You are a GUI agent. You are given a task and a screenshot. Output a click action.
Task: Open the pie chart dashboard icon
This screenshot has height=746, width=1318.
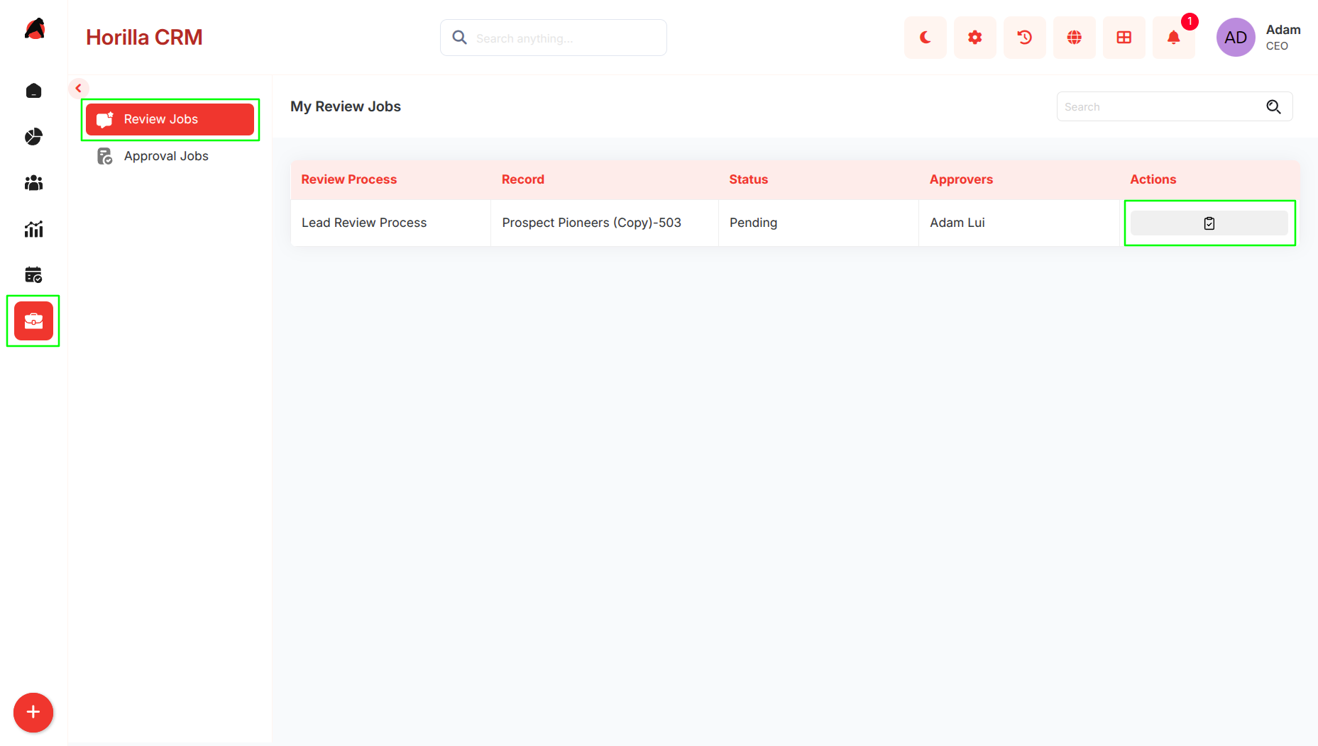pyautogui.click(x=33, y=137)
